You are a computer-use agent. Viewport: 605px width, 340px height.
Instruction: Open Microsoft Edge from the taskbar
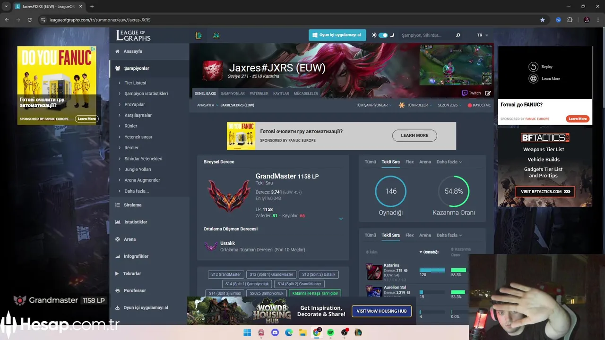tap(289, 332)
